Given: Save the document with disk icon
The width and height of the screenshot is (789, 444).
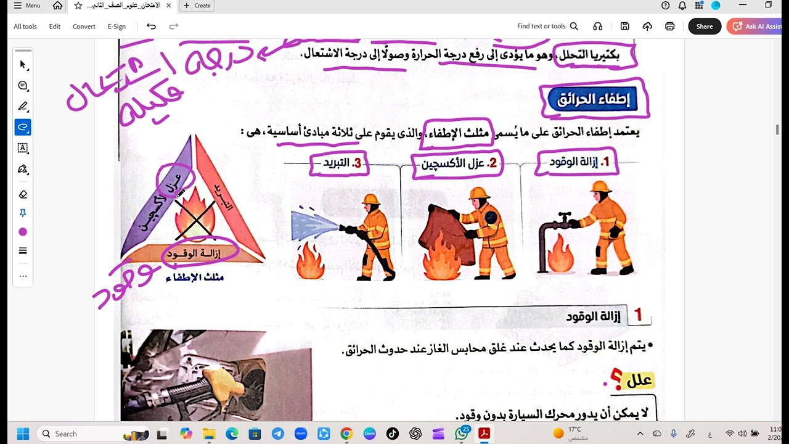Looking at the screenshot, I should click(x=625, y=27).
